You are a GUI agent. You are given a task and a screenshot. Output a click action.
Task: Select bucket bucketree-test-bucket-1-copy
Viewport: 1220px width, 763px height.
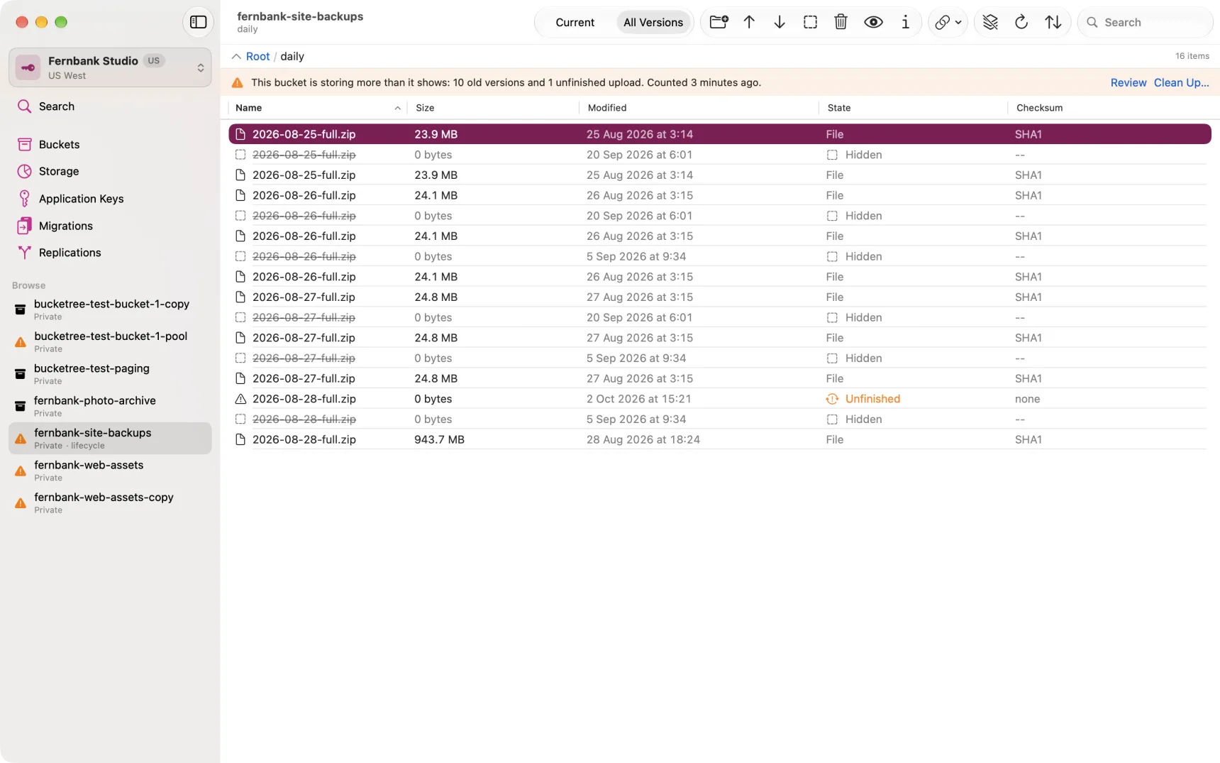pos(110,309)
